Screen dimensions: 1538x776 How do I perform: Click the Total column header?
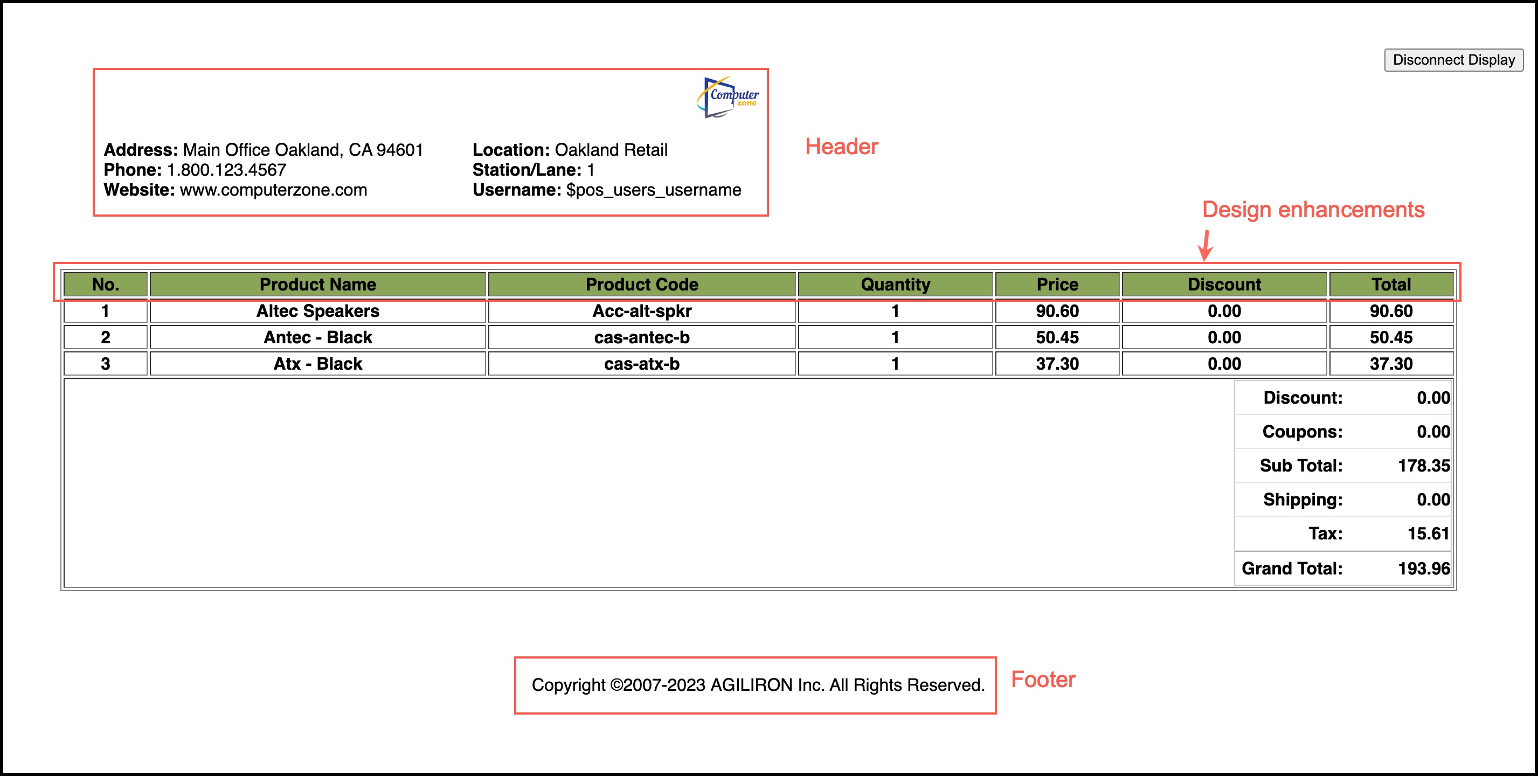pos(1390,284)
